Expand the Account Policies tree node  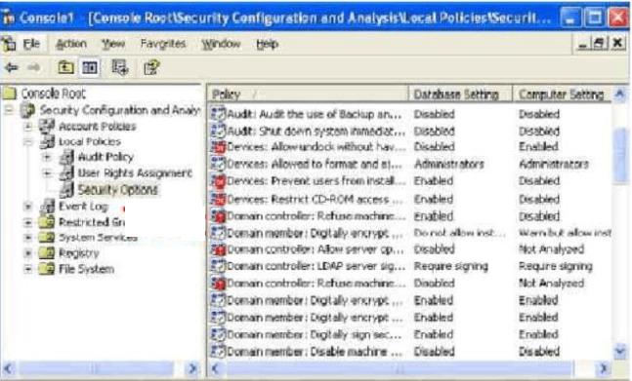[27, 127]
